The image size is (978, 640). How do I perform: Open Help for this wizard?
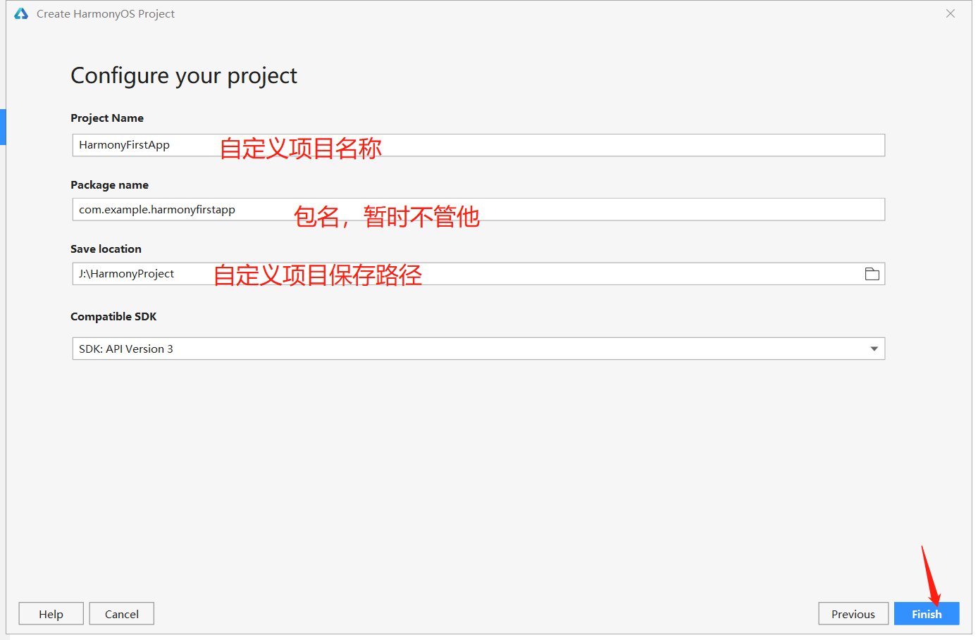(51, 614)
